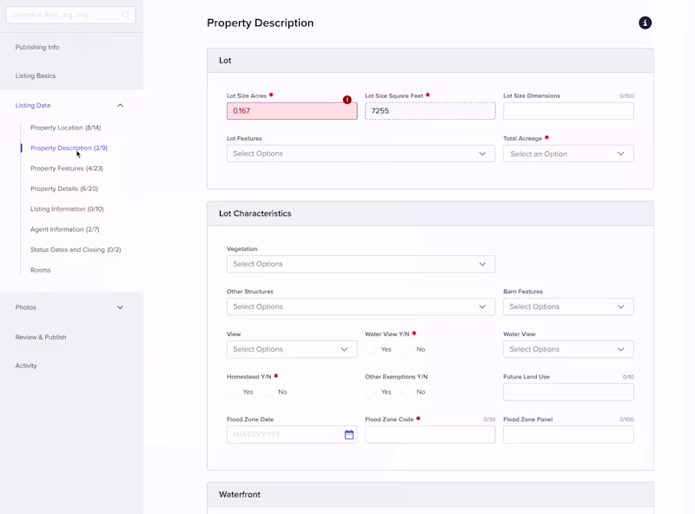The image size is (695, 514).
Task: Click the info icon beside Property Description
Action: pyautogui.click(x=645, y=23)
